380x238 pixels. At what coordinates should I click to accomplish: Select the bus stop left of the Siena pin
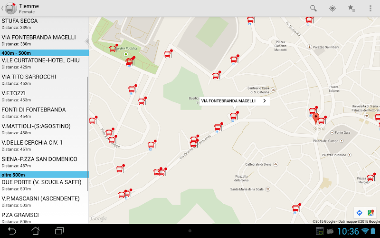point(313,111)
